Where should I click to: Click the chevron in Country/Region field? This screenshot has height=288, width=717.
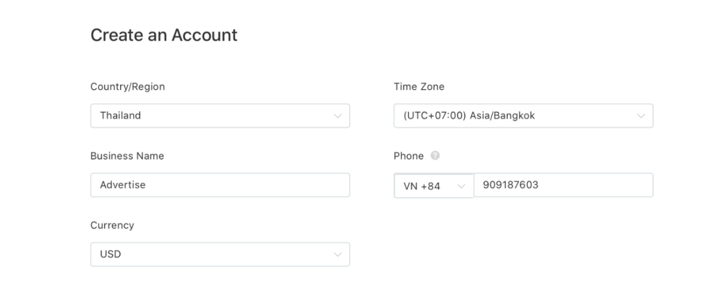[338, 116]
